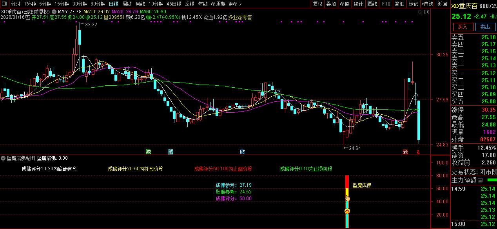497x229 pixels.
Task: Click the 32.32 high price label
Action: (91, 25)
